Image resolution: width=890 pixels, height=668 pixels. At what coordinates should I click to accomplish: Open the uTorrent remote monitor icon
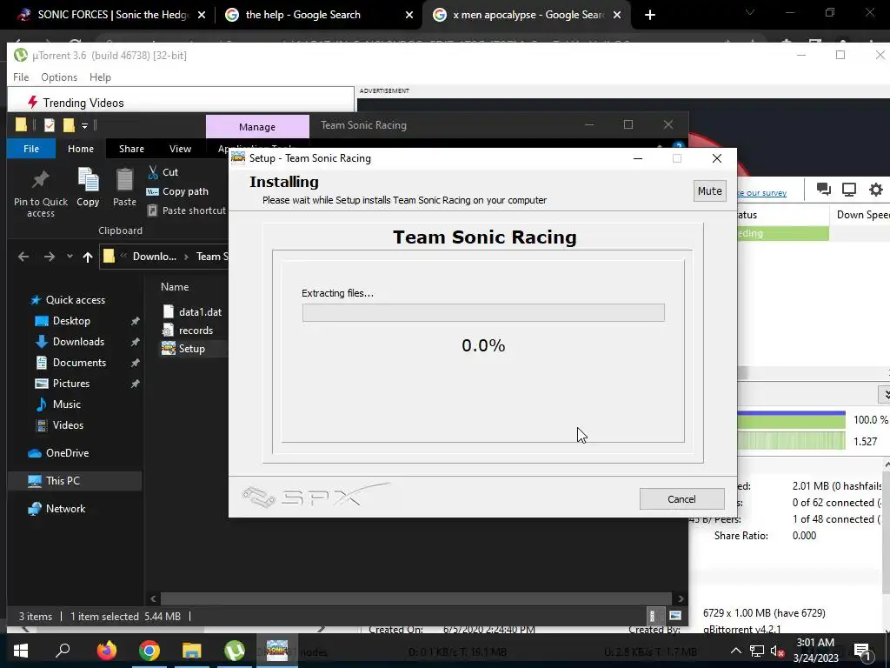point(849,190)
